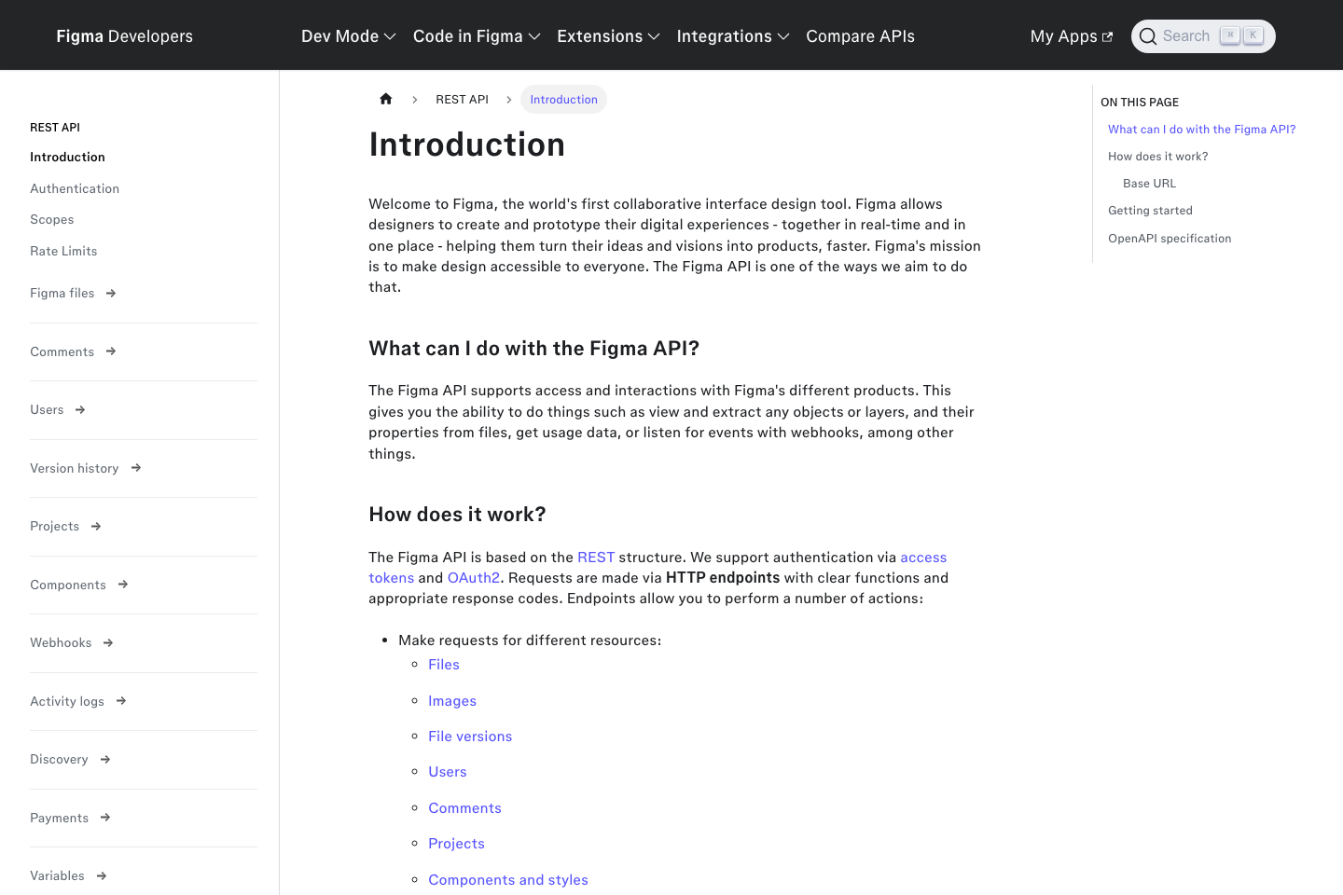Image resolution: width=1343 pixels, height=895 pixels.
Task: Open the Integrations dropdown
Action: pyautogui.click(x=732, y=35)
